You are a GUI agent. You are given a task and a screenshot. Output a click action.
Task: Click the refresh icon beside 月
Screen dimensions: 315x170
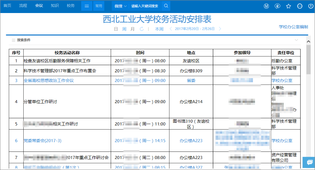click(x=142, y=29)
